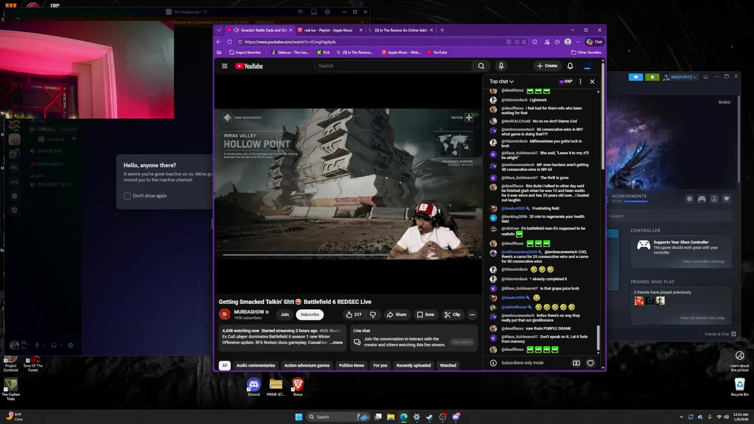Screen dimensions: 754x424
Task: Switch to In The Rooms browser tab
Action: 401,30
